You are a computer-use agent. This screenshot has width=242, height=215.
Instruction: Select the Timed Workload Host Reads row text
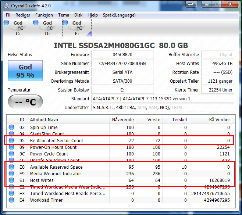tap(68, 193)
